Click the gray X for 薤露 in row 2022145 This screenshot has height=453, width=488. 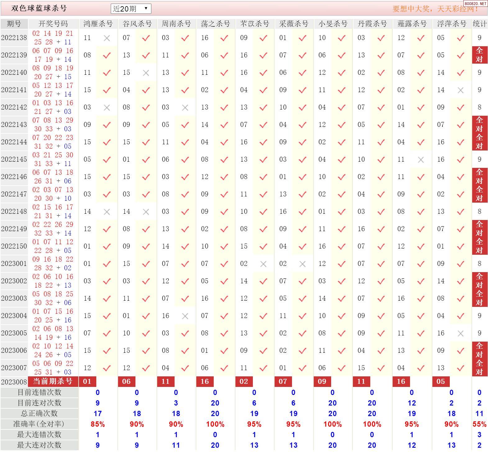pyautogui.click(x=421, y=160)
